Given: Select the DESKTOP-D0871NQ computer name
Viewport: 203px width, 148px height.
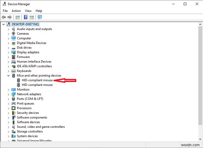Looking at the screenshot, I should (25, 24).
